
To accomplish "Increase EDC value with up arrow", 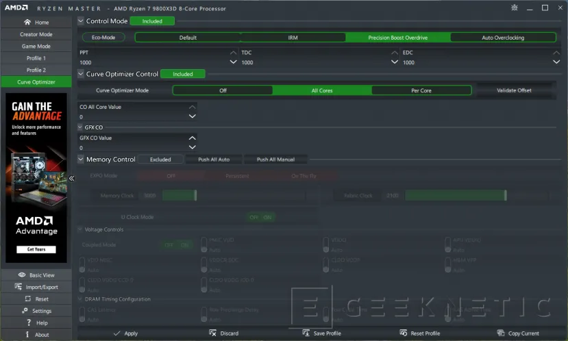I will (556, 53).
